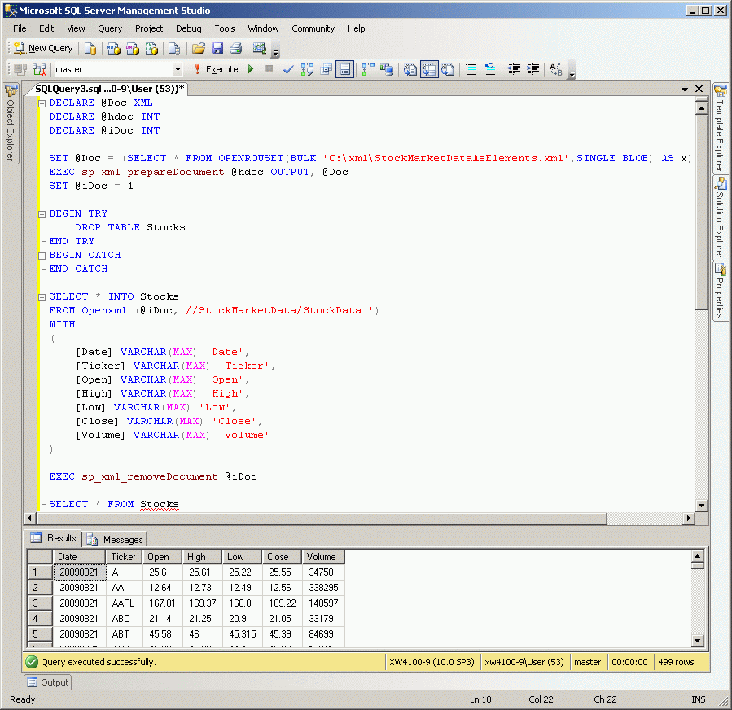Click the Print icon in the toolbar

click(x=235, y=49)
